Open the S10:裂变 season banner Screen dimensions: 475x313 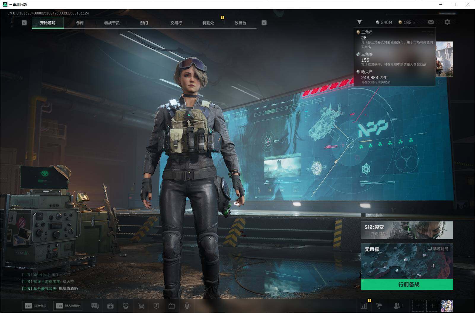click(x=407, y=230)
